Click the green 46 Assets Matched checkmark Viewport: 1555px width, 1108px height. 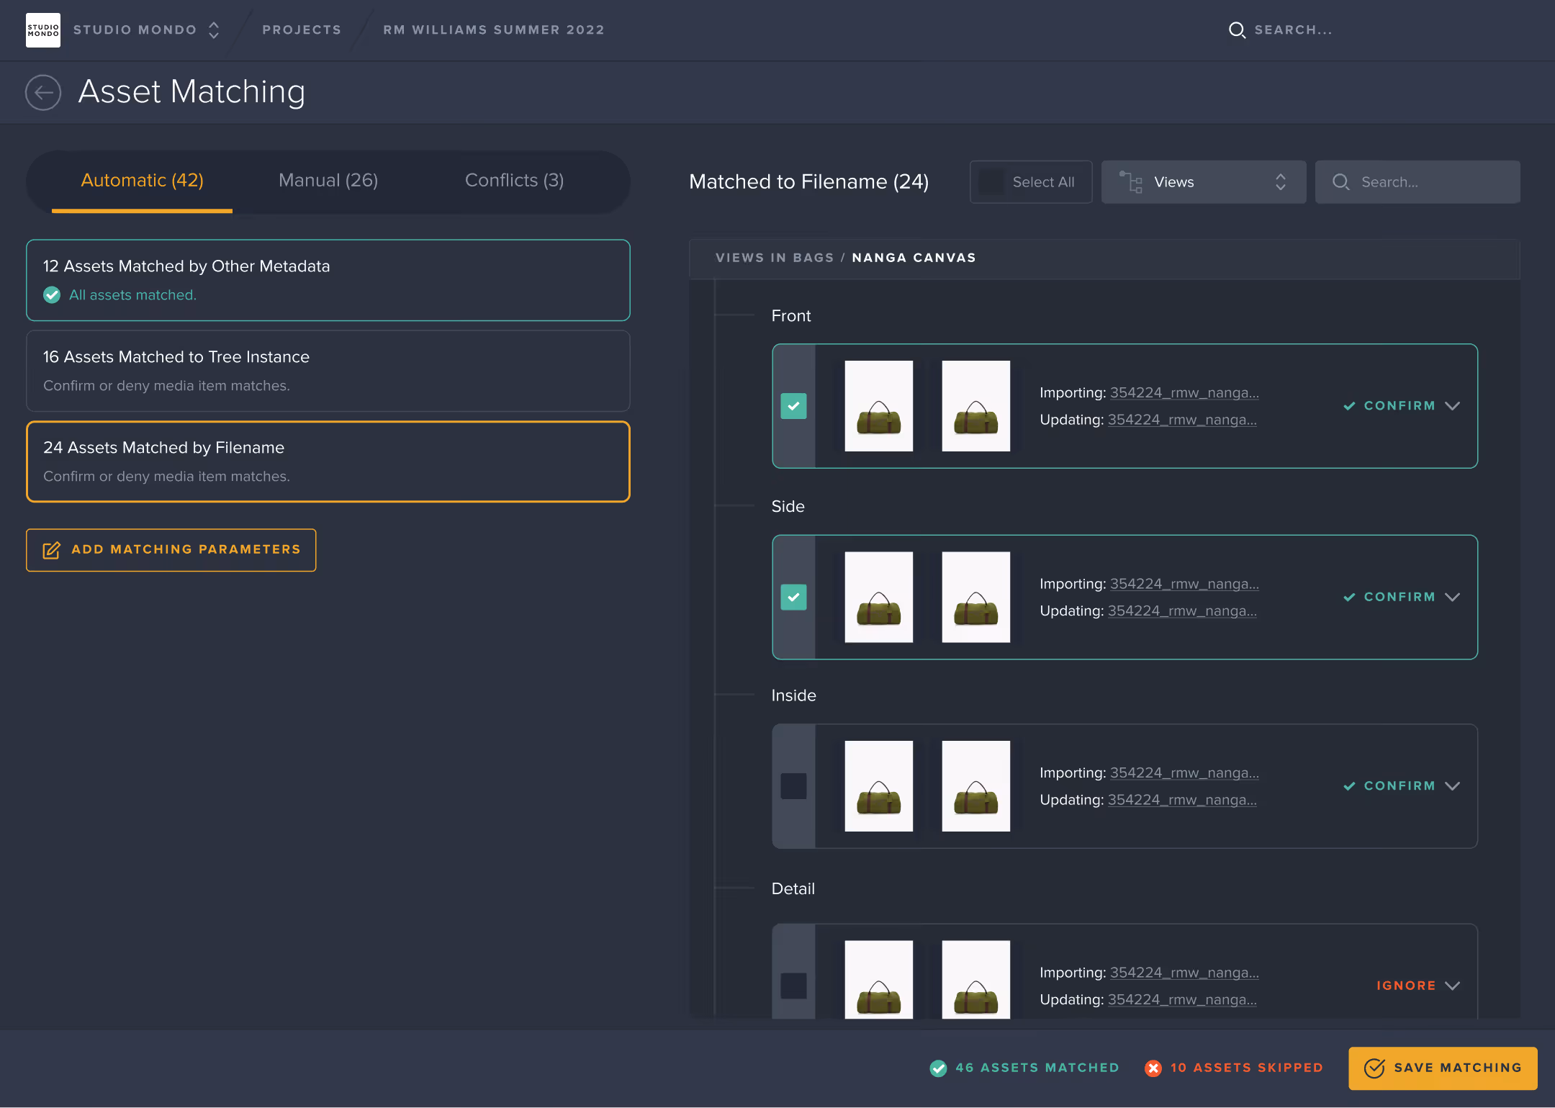point(938,1068)
